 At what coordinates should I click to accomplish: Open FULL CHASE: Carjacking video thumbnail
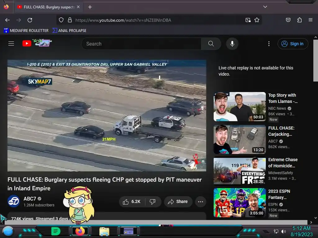coord(239,140)
